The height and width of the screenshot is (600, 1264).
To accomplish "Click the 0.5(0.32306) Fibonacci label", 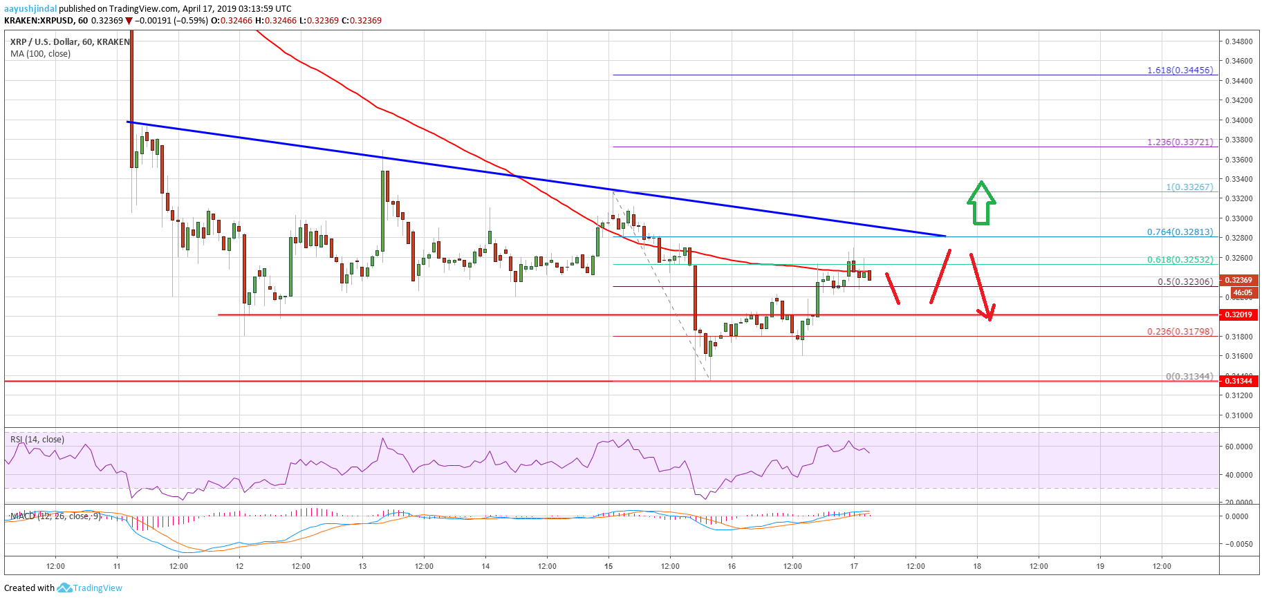I will pos(1185,282).
